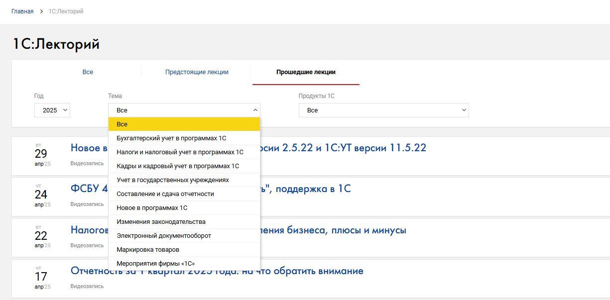Click the 1С:Лекторий page heading
Screen dimensions: 610x300
(x=56, y=44)
